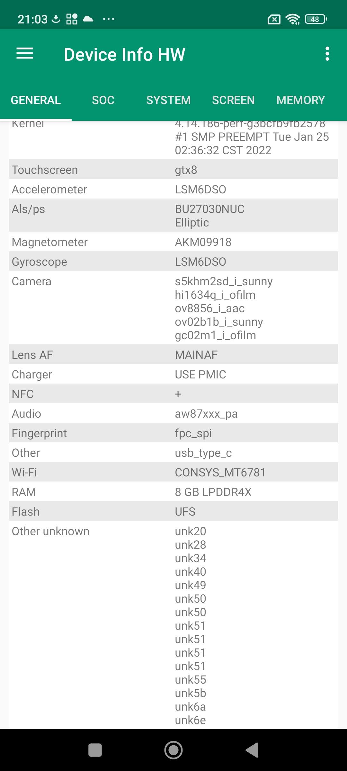The image size is (347, 771).
Task: Open the SCREEN tab
Action: (233, 100)
